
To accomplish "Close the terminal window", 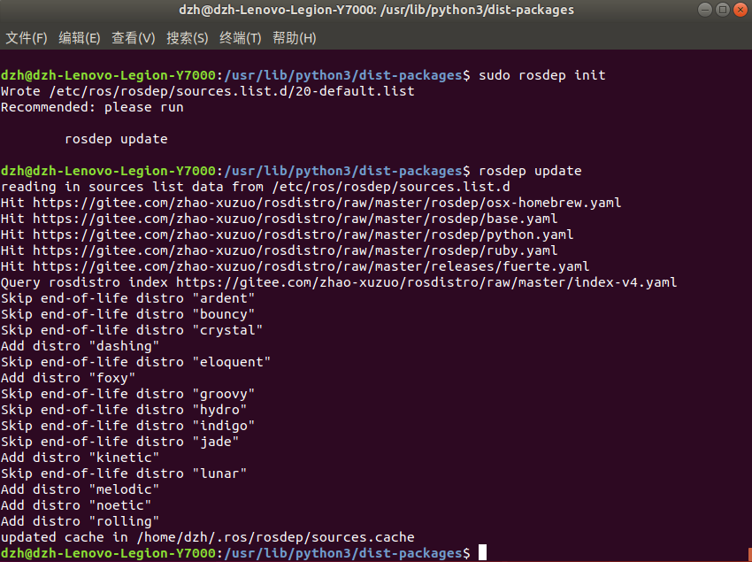I will coord(740,10).
